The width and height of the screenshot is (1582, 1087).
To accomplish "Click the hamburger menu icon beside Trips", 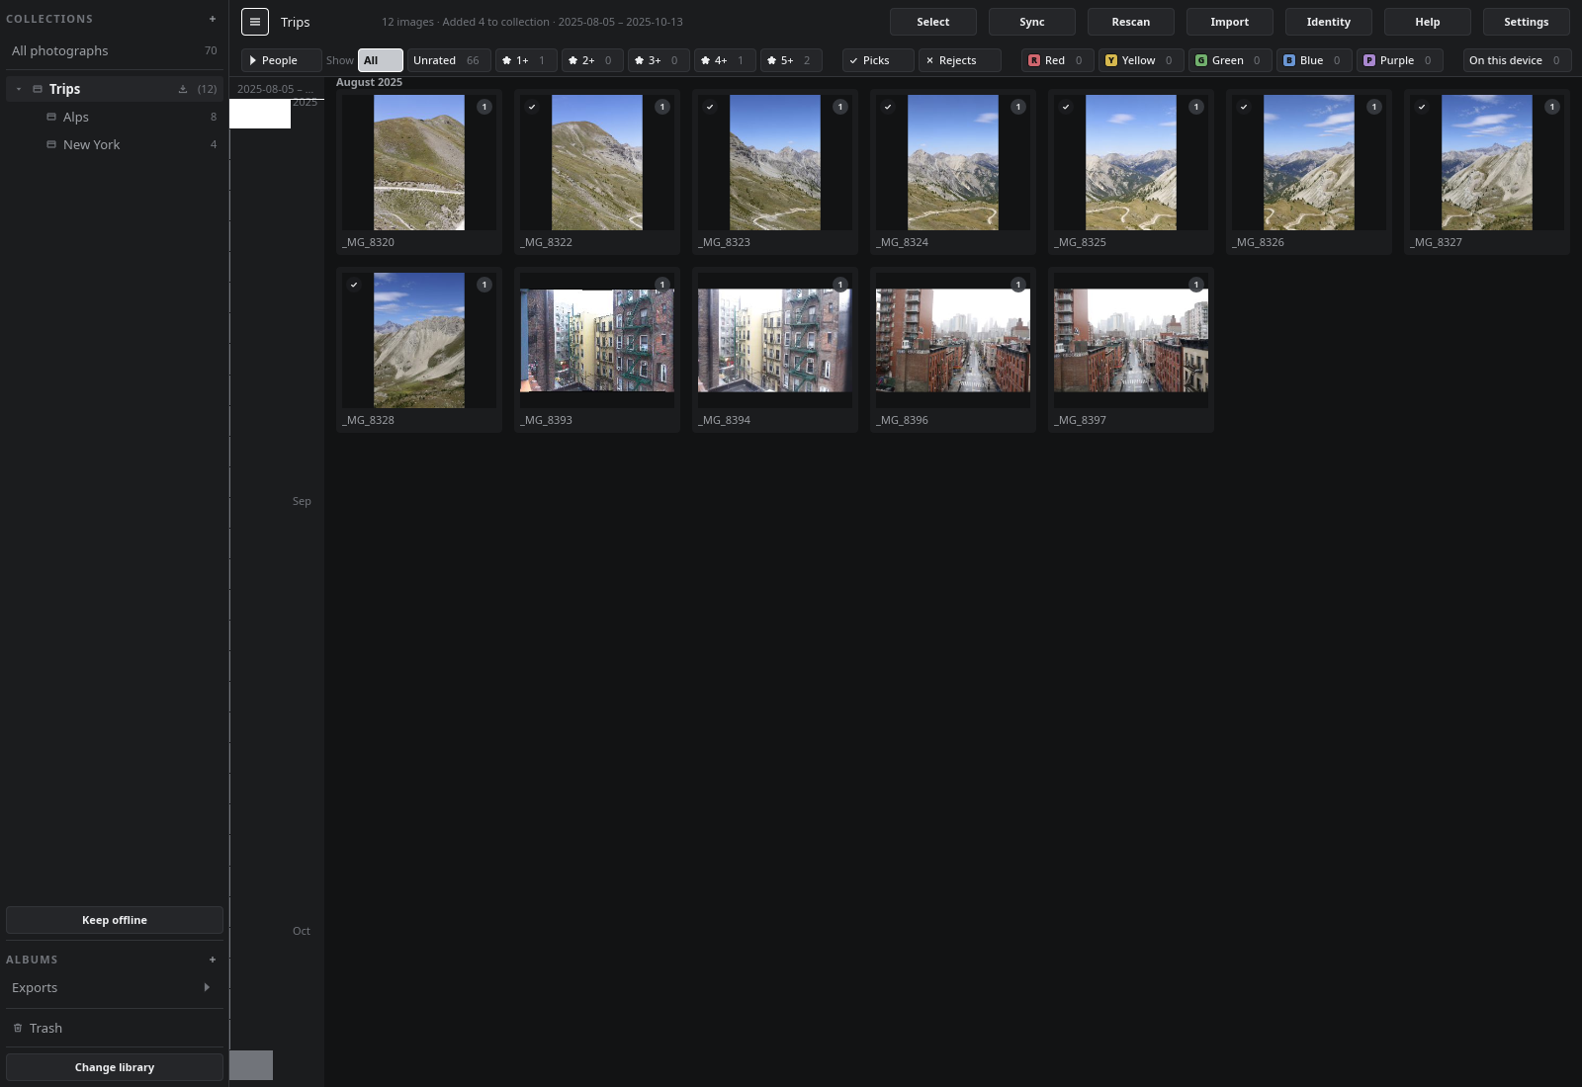I will pos(255,22).
